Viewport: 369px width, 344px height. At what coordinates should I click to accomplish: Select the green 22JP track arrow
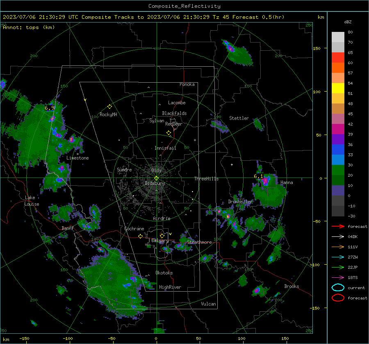tap(338, 267)
